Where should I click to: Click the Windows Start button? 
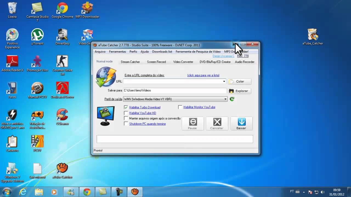(7, 192)
